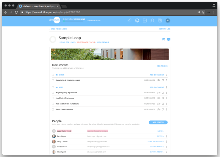Open the reports bar chart icon

(130, 20)
